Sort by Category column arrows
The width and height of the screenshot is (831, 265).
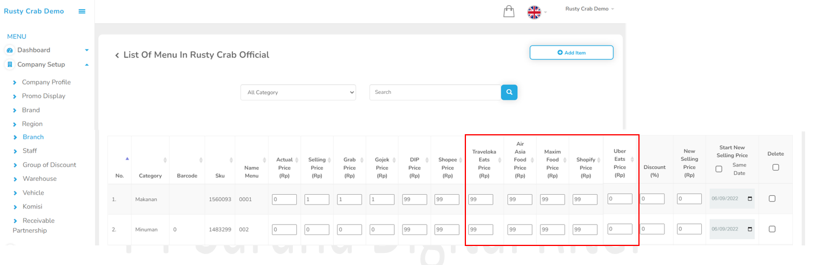(165, 160)
